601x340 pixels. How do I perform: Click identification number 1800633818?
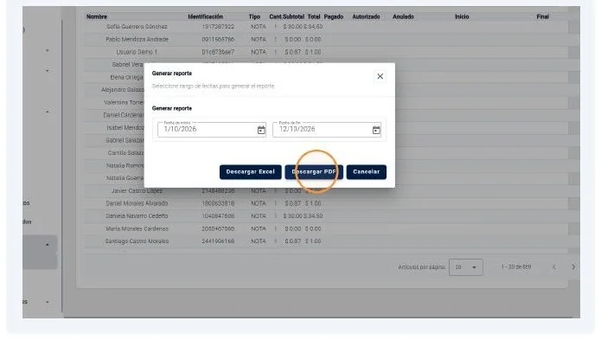[x=218, y=203]
